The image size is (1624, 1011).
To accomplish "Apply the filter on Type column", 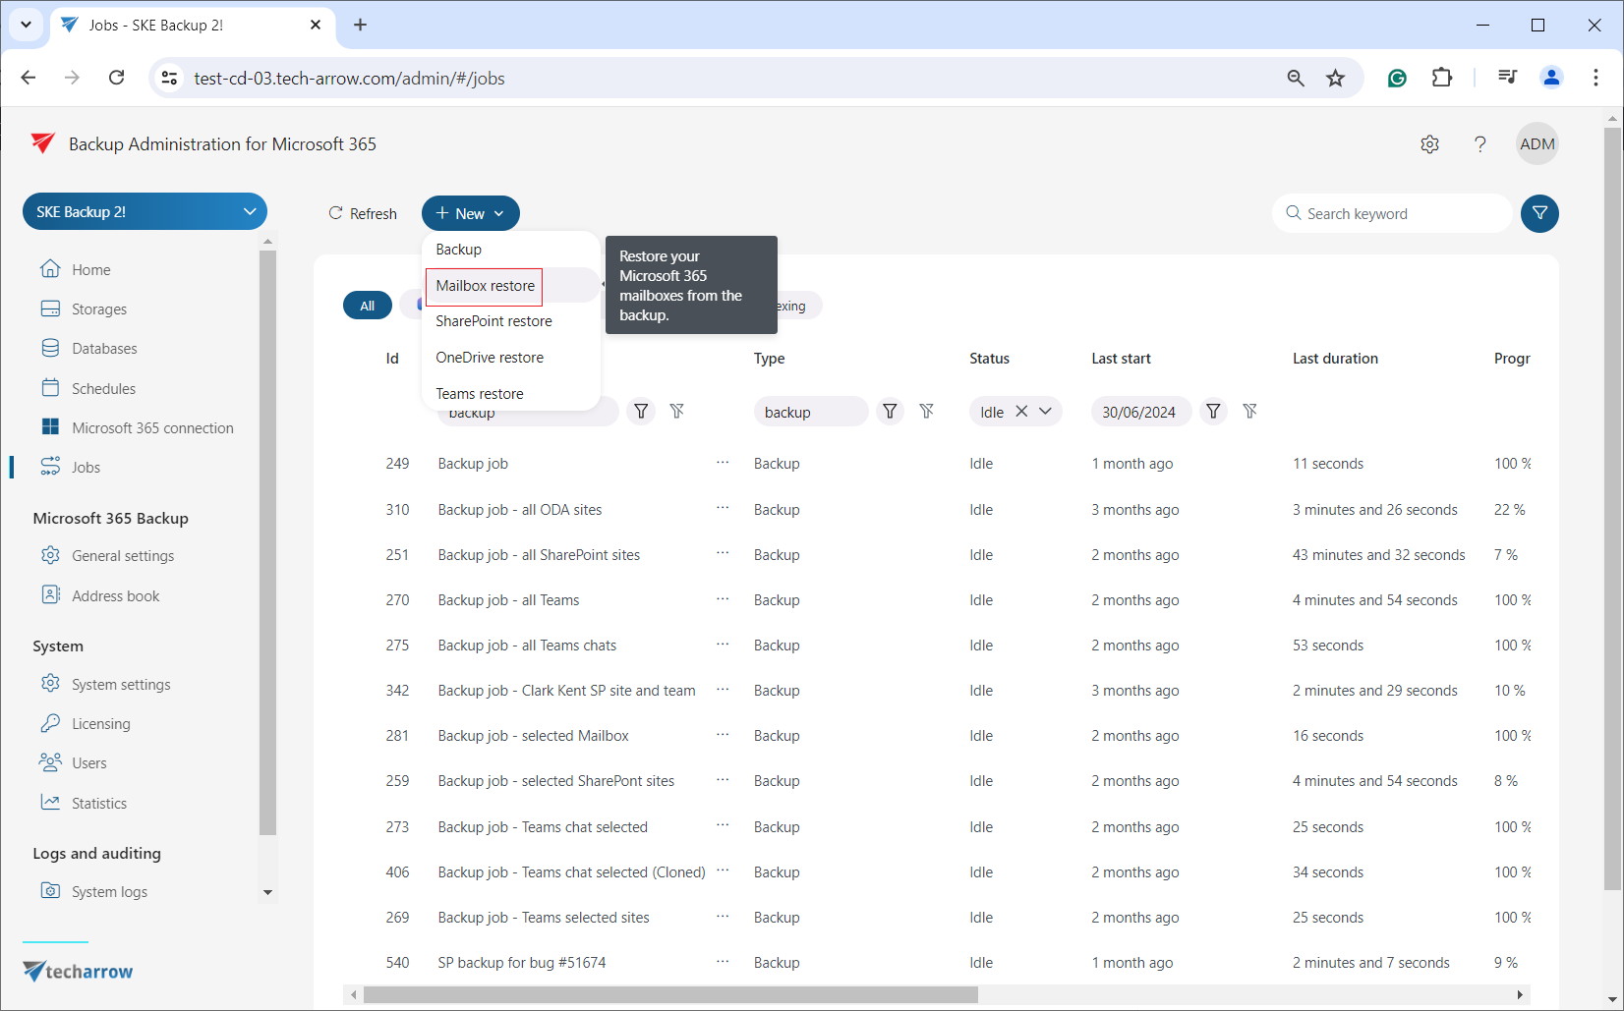I will tap(890, 412).
